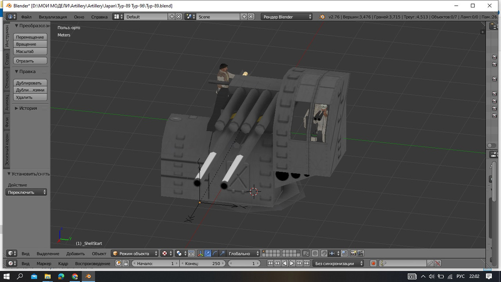The image size is (501, 282).
Task: Click the active keying set field
Action: click(x=403, y=264)
